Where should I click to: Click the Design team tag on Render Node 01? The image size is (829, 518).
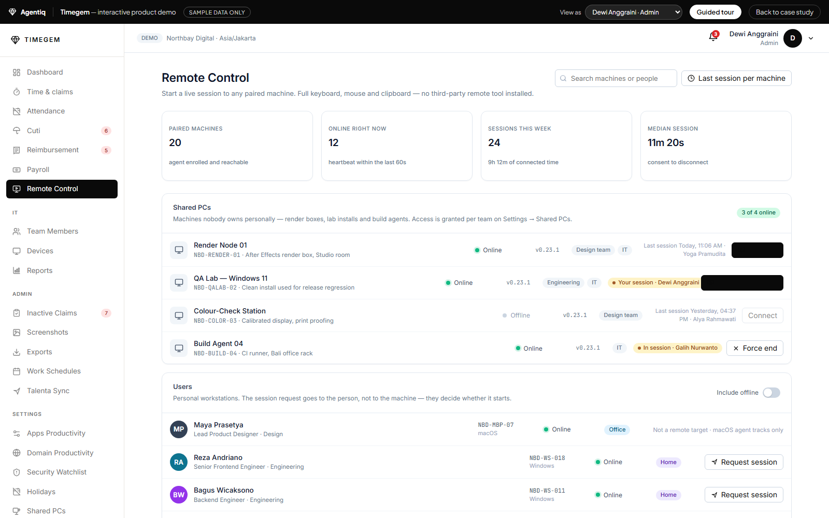tap(593, 250)
